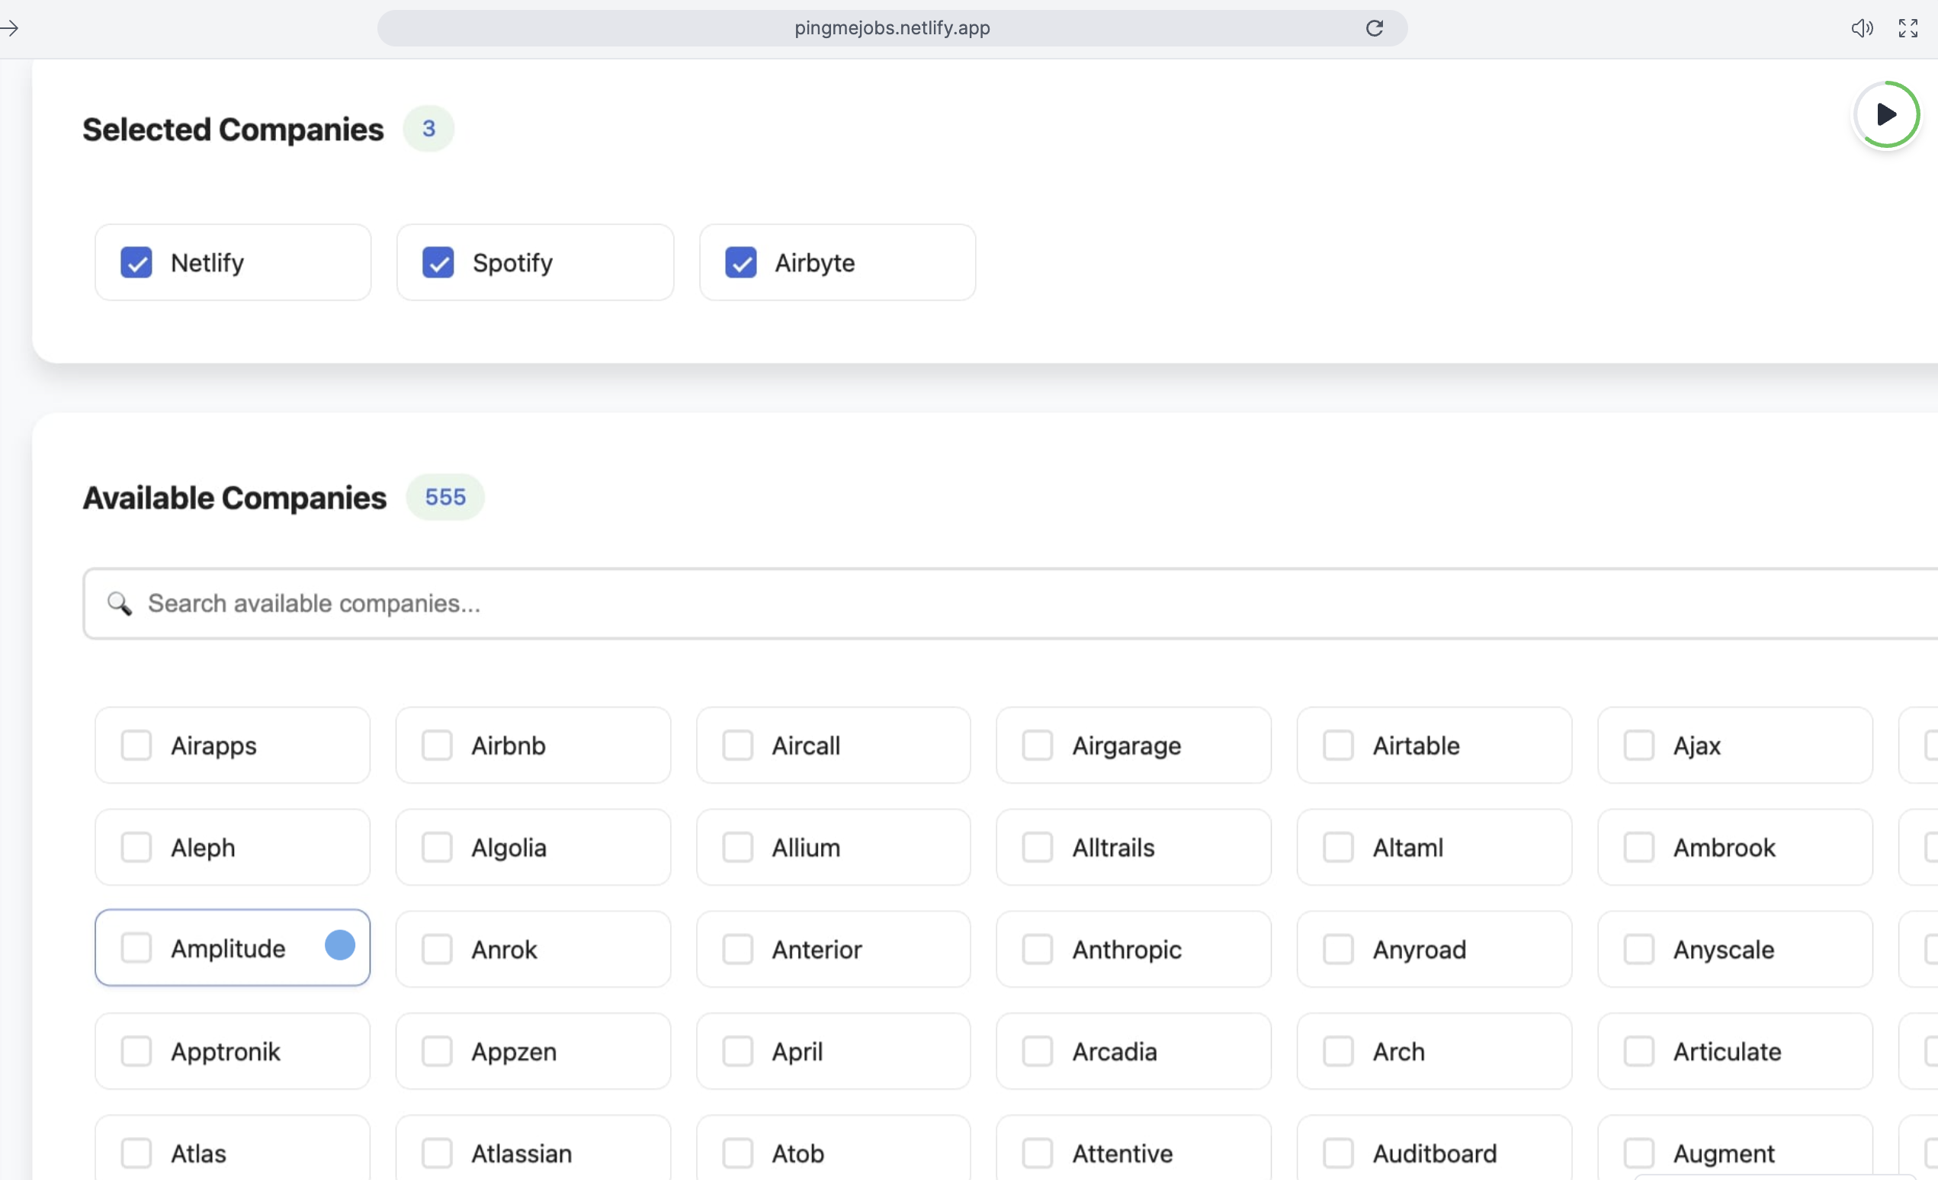Viewport: 1938px width, 1180px height.
Task: Tick the Anyscale checkbox
Action: click(1639, 950)
